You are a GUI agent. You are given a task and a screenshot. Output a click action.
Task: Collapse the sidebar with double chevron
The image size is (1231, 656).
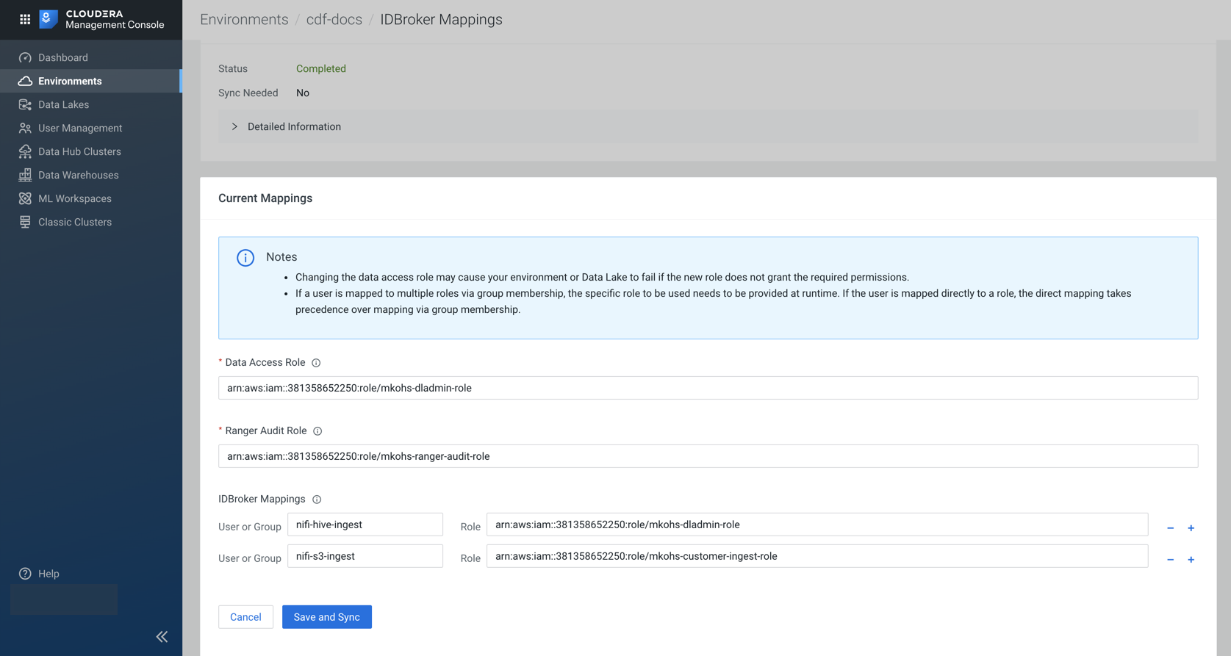tap(162, 637)
